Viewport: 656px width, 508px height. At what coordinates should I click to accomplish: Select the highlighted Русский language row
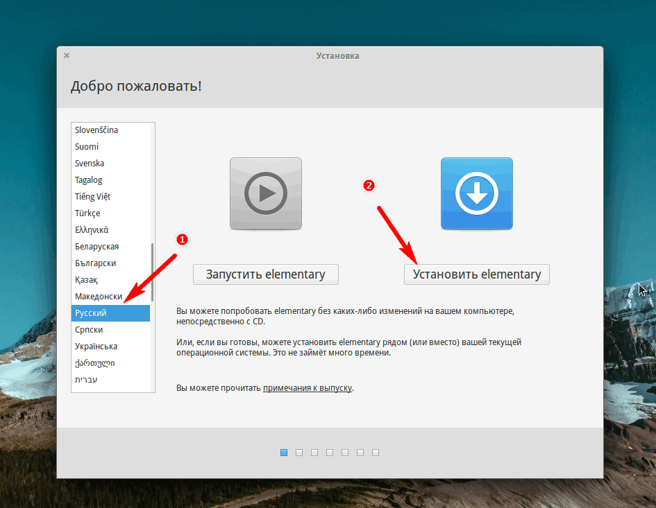110,313
